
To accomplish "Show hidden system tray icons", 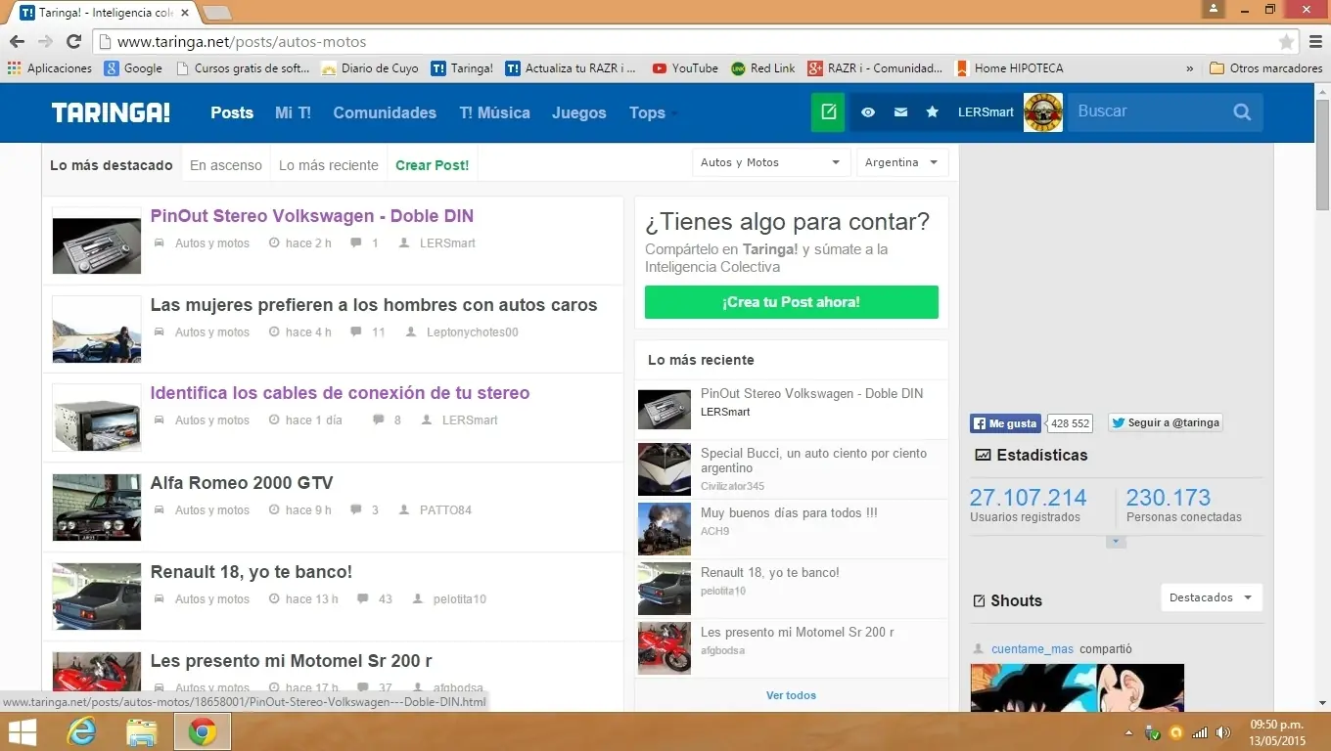I will pos(1128,732).
